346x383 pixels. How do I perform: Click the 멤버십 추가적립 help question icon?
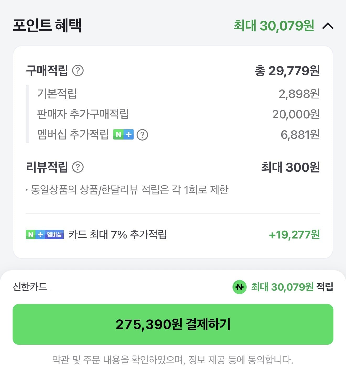point(142,135)
